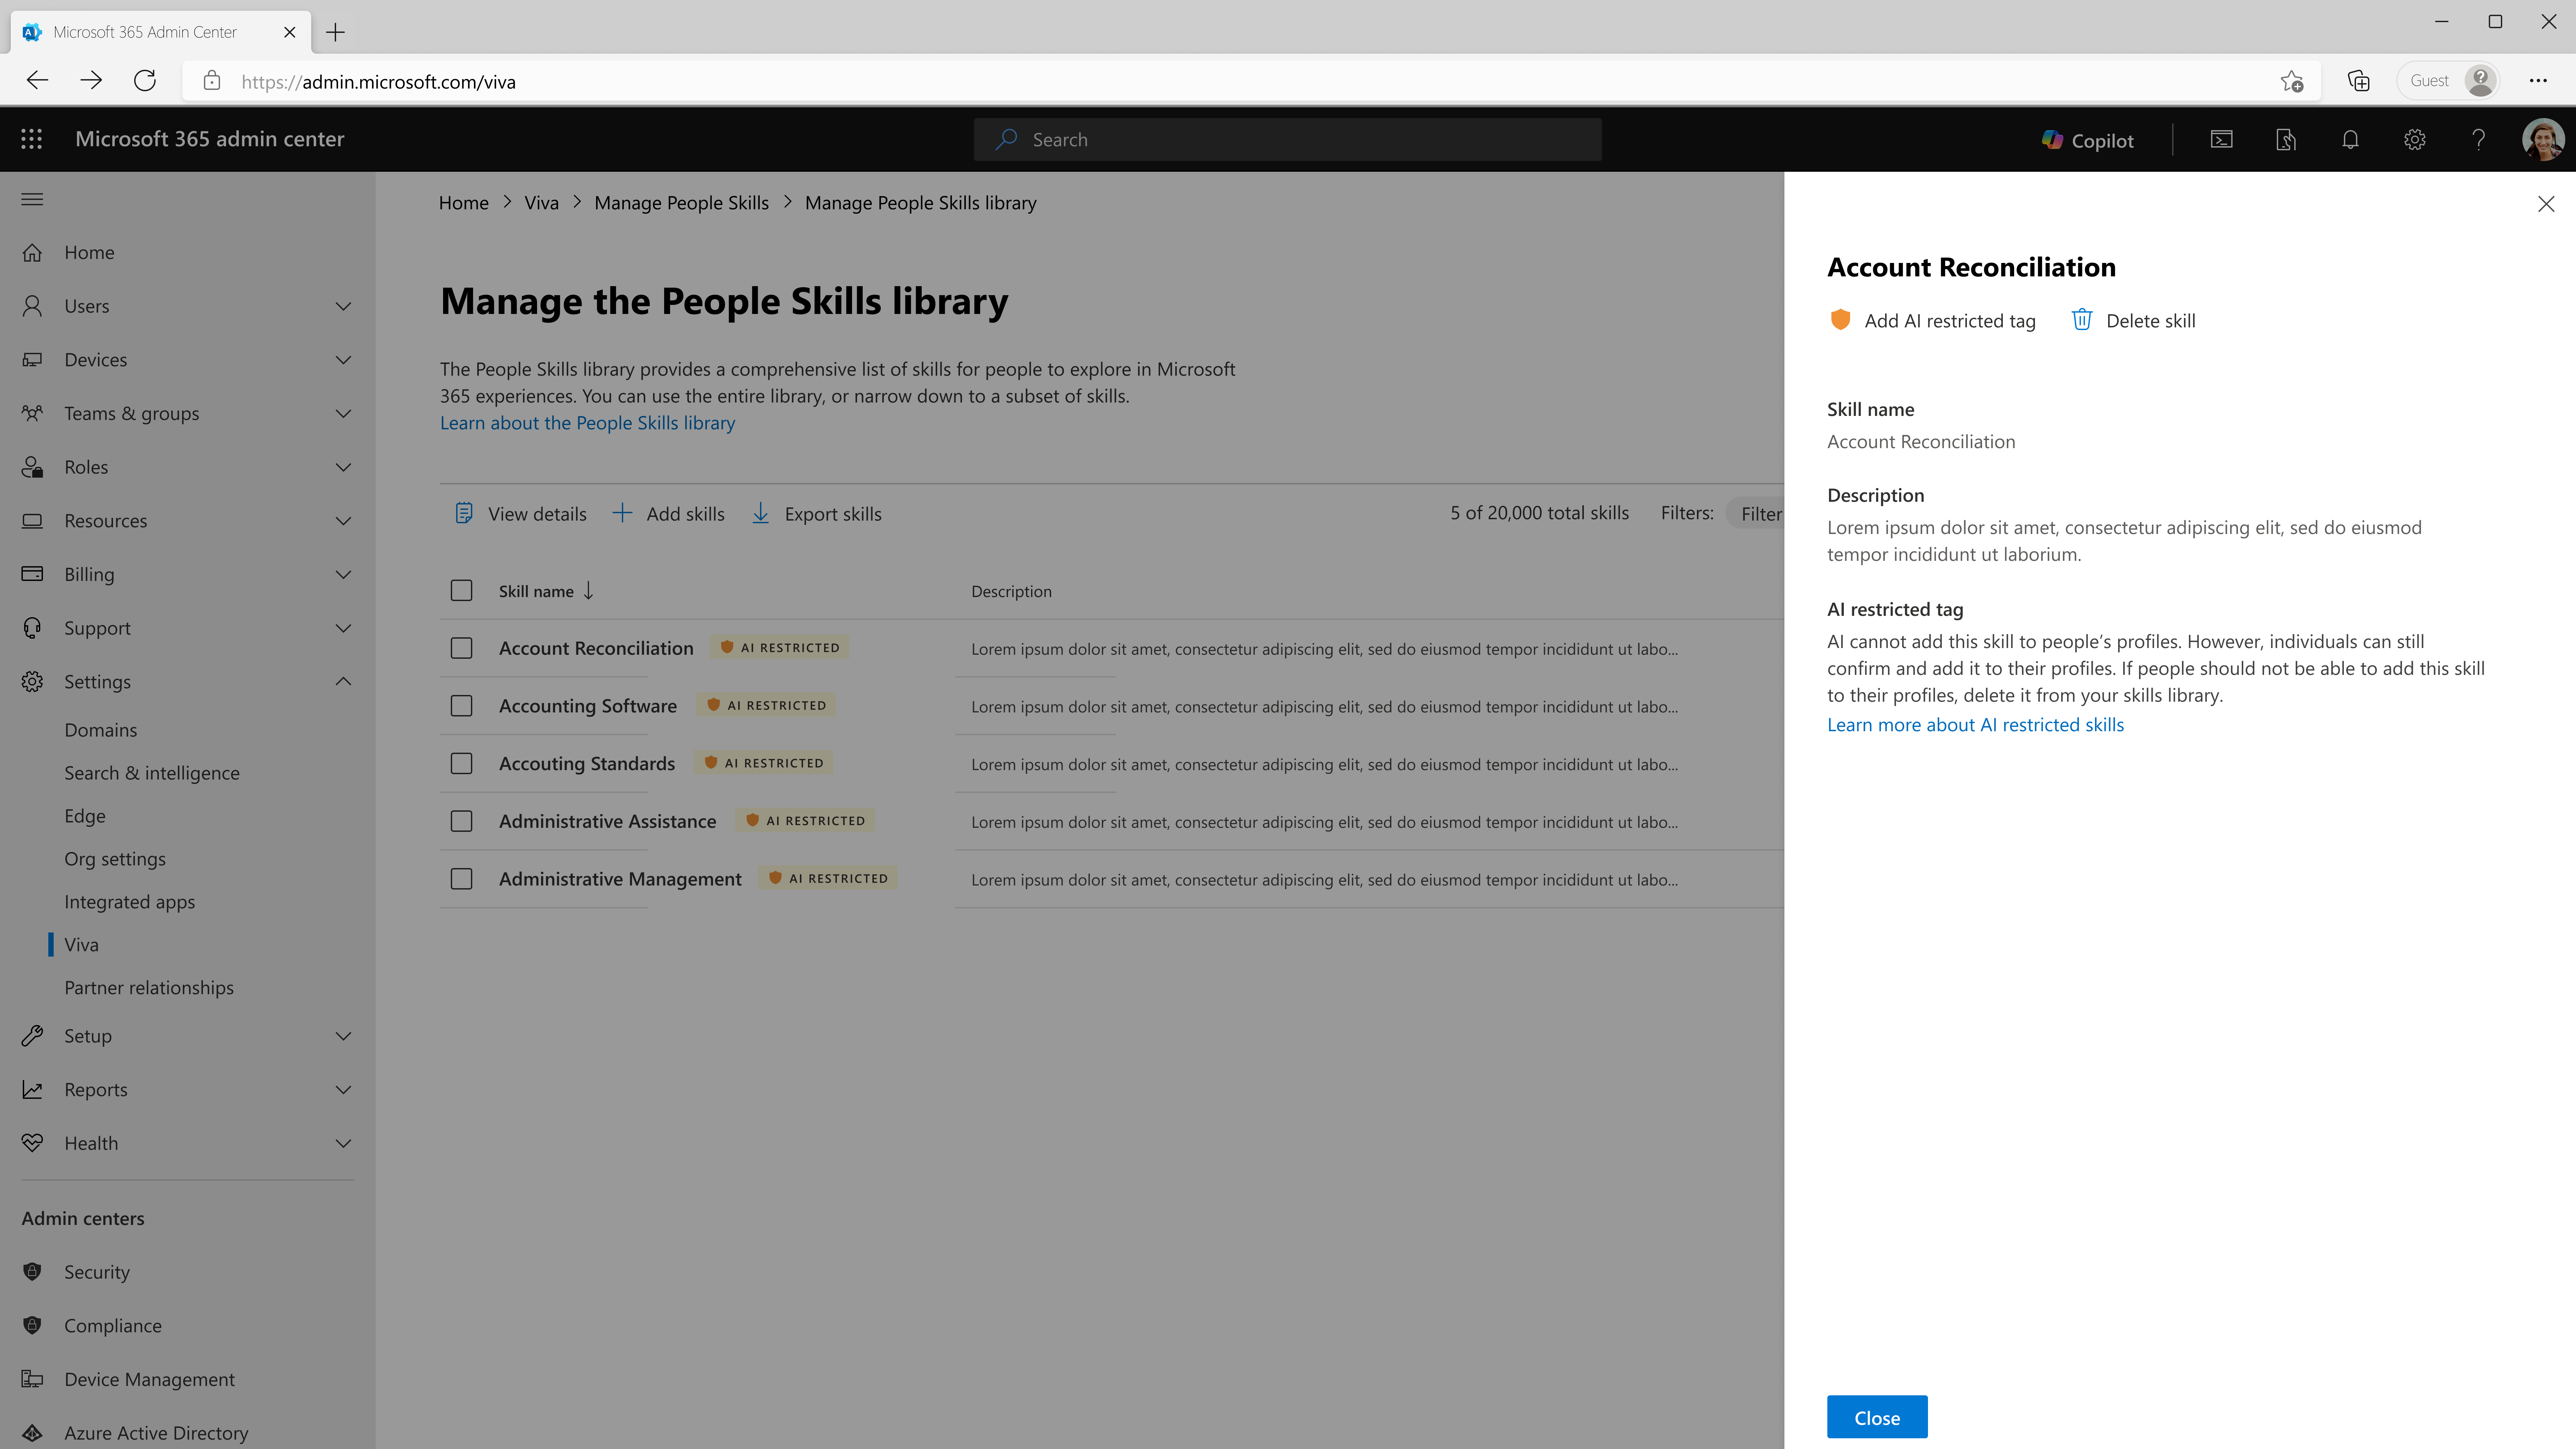Open the app launcher waffle icon
Screen dimensions: 2576x1449
32,139
